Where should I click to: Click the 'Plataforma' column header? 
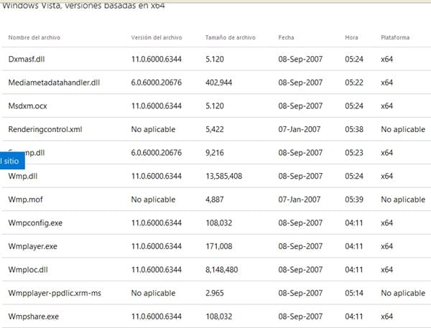click(x=395, y=37)
